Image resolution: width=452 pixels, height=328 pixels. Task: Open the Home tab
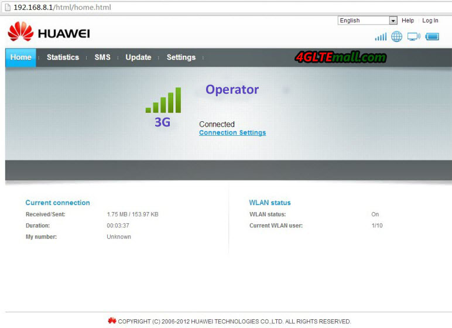(x=20, y=57)
